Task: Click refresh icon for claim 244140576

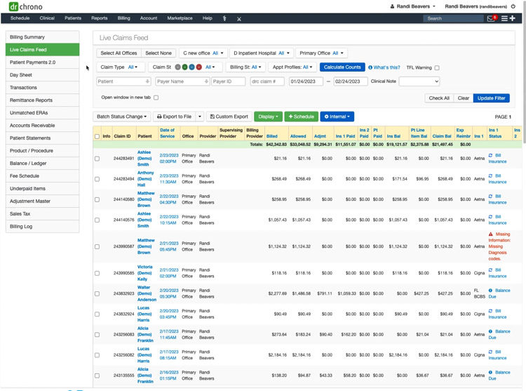Action: [490, 217]
